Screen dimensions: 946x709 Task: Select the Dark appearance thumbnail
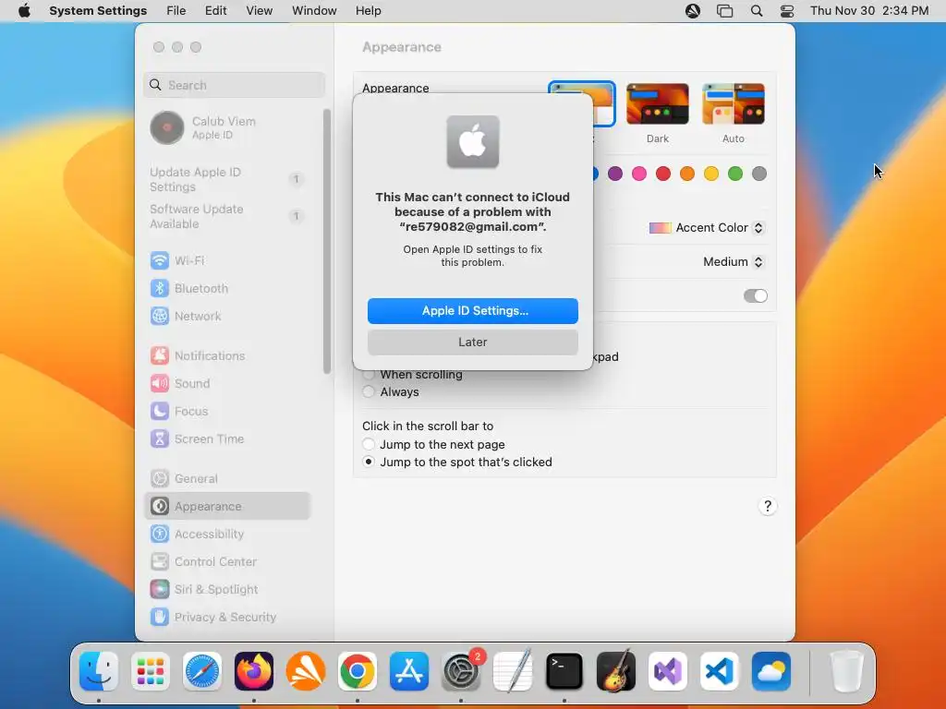(x=658, y=104)
